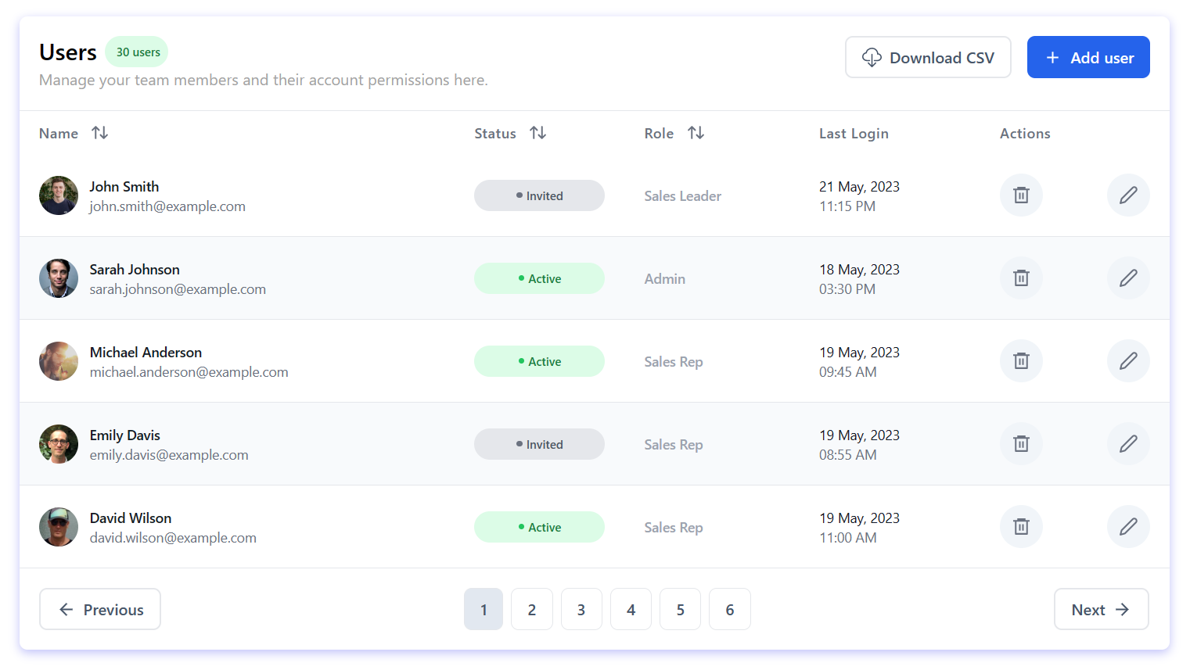The height and width of the screenshot is (670, 1190).
Task: Open David Wilson's edit pencil icon
Action: point(1128,527)
